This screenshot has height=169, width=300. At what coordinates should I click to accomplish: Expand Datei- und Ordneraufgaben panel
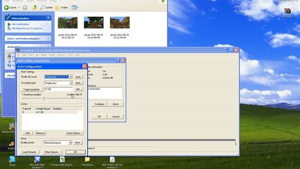pos(48,38)
